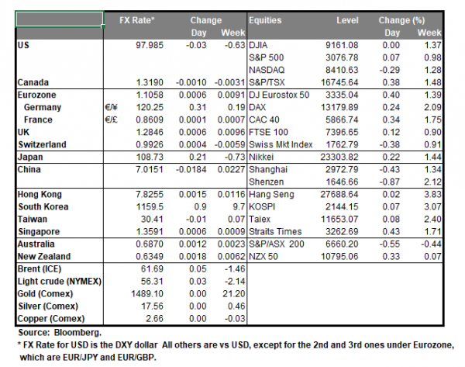Screen dimensions: 465x367
Task: Click the Straits Times equities cell
Action: pyautogui.click(x=277, y=234)
